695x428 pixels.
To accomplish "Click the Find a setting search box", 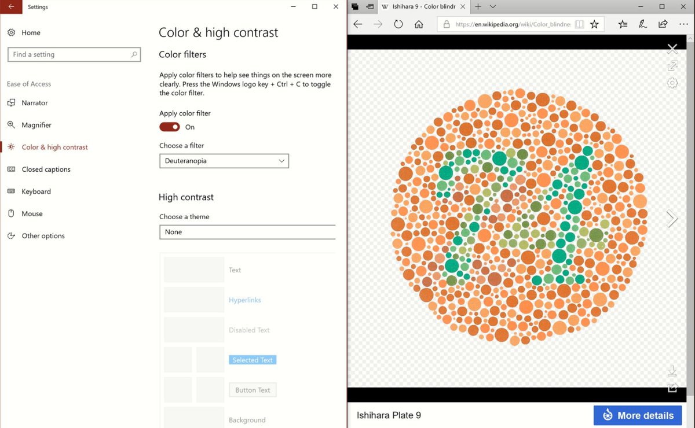I will point(74,54).
